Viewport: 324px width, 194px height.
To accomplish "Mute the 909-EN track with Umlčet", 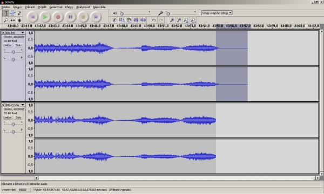I will coord(8,45).
